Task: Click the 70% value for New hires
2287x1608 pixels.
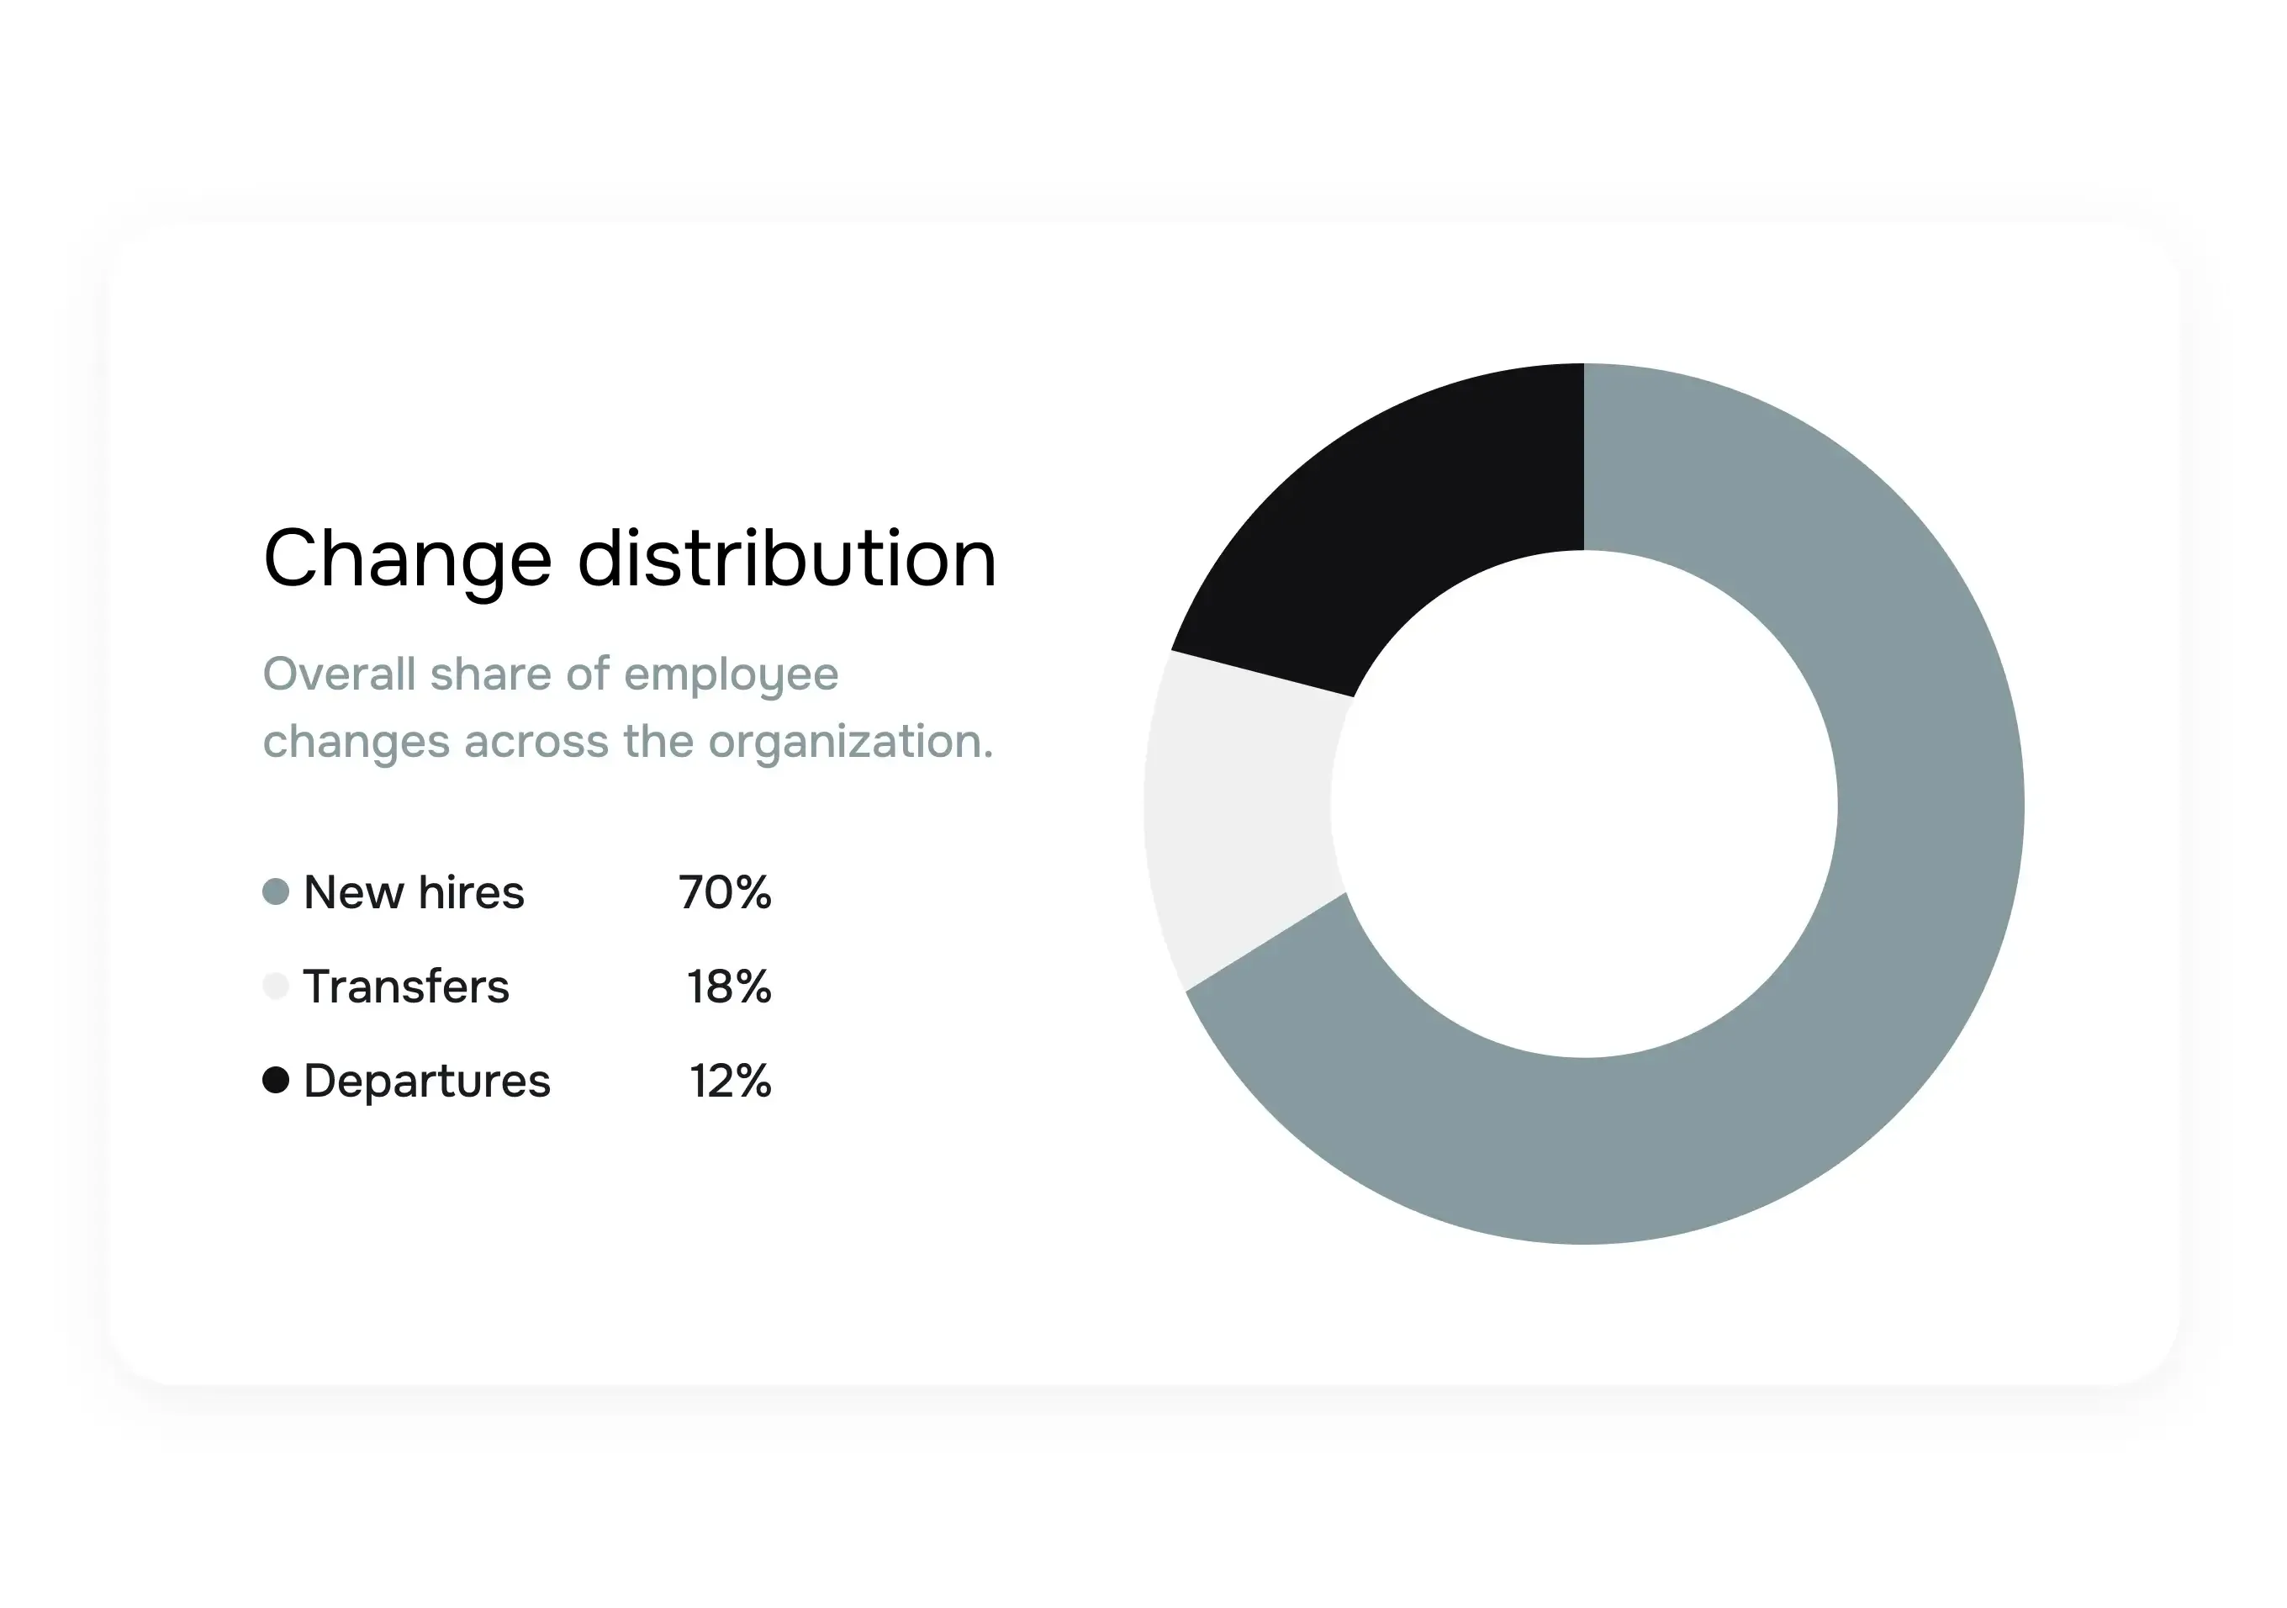Action: coord(724,891)
